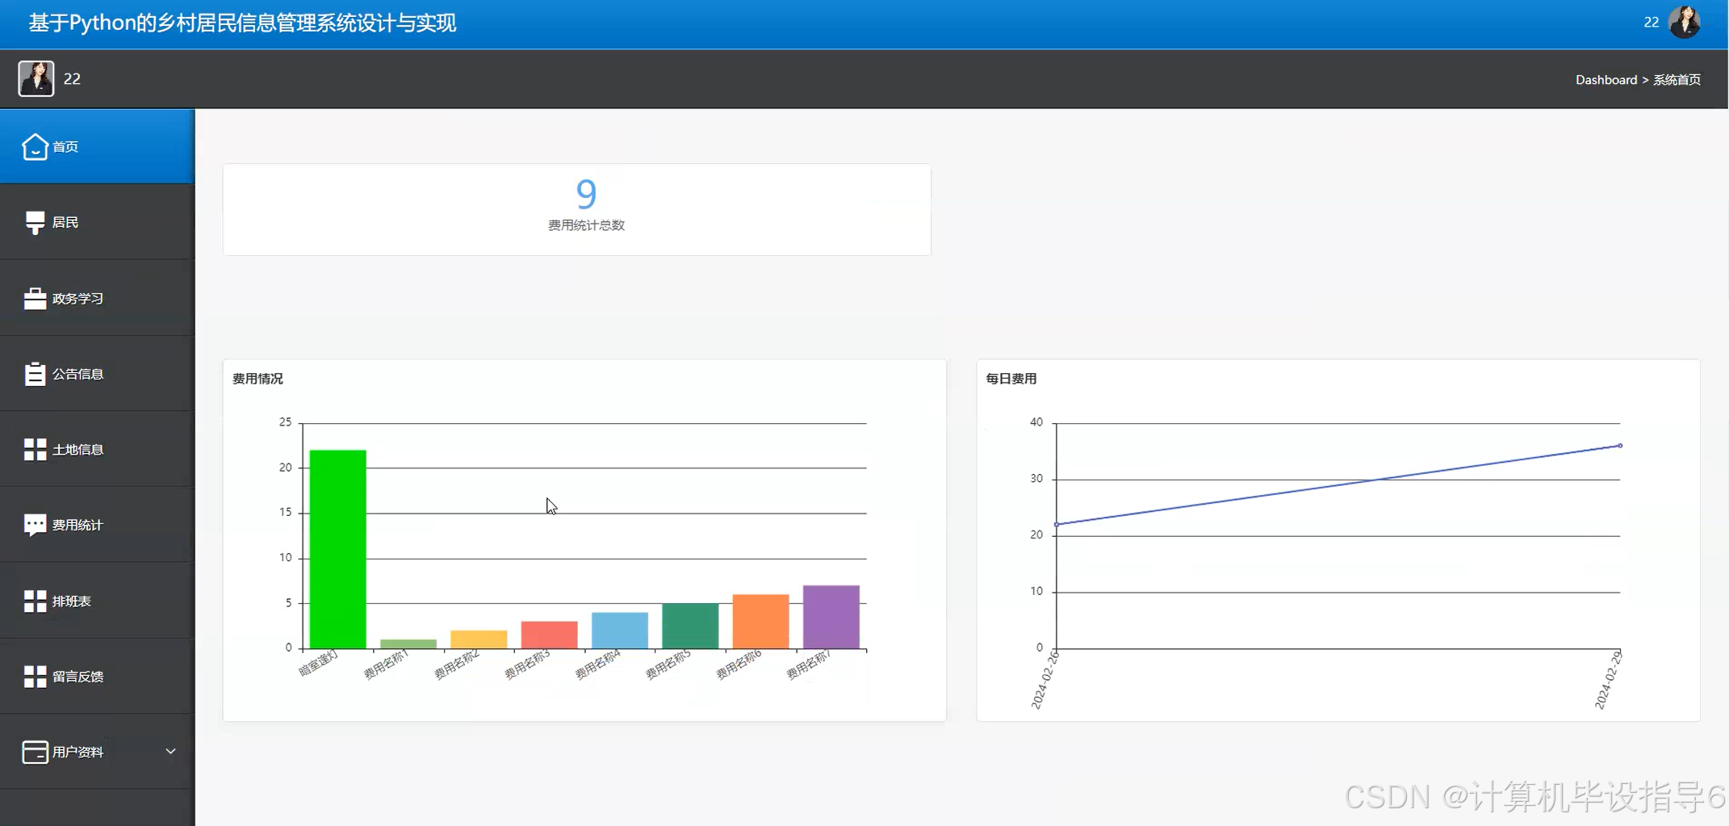Screen dimensions: 1729x826
Task: Click the light green 费用名称1 bar
Action: [x=408, y=644]
